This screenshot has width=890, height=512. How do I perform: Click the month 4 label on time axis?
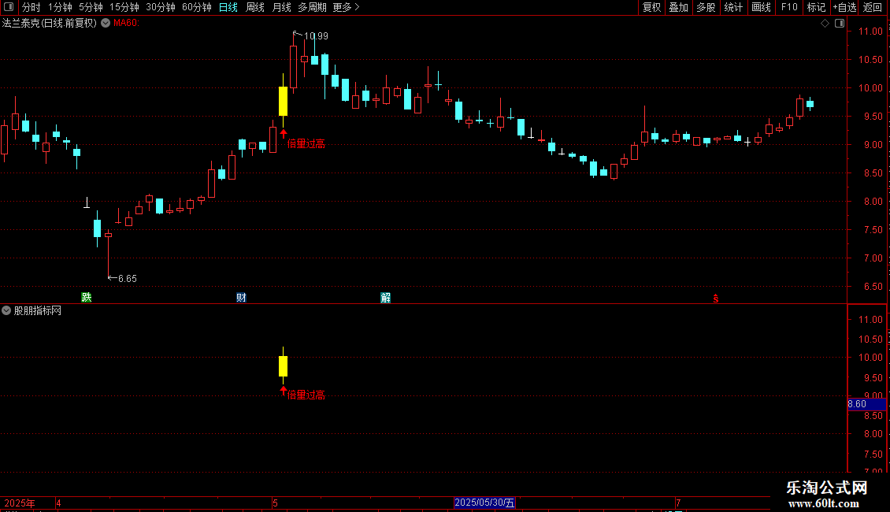(x=58, y=503)
